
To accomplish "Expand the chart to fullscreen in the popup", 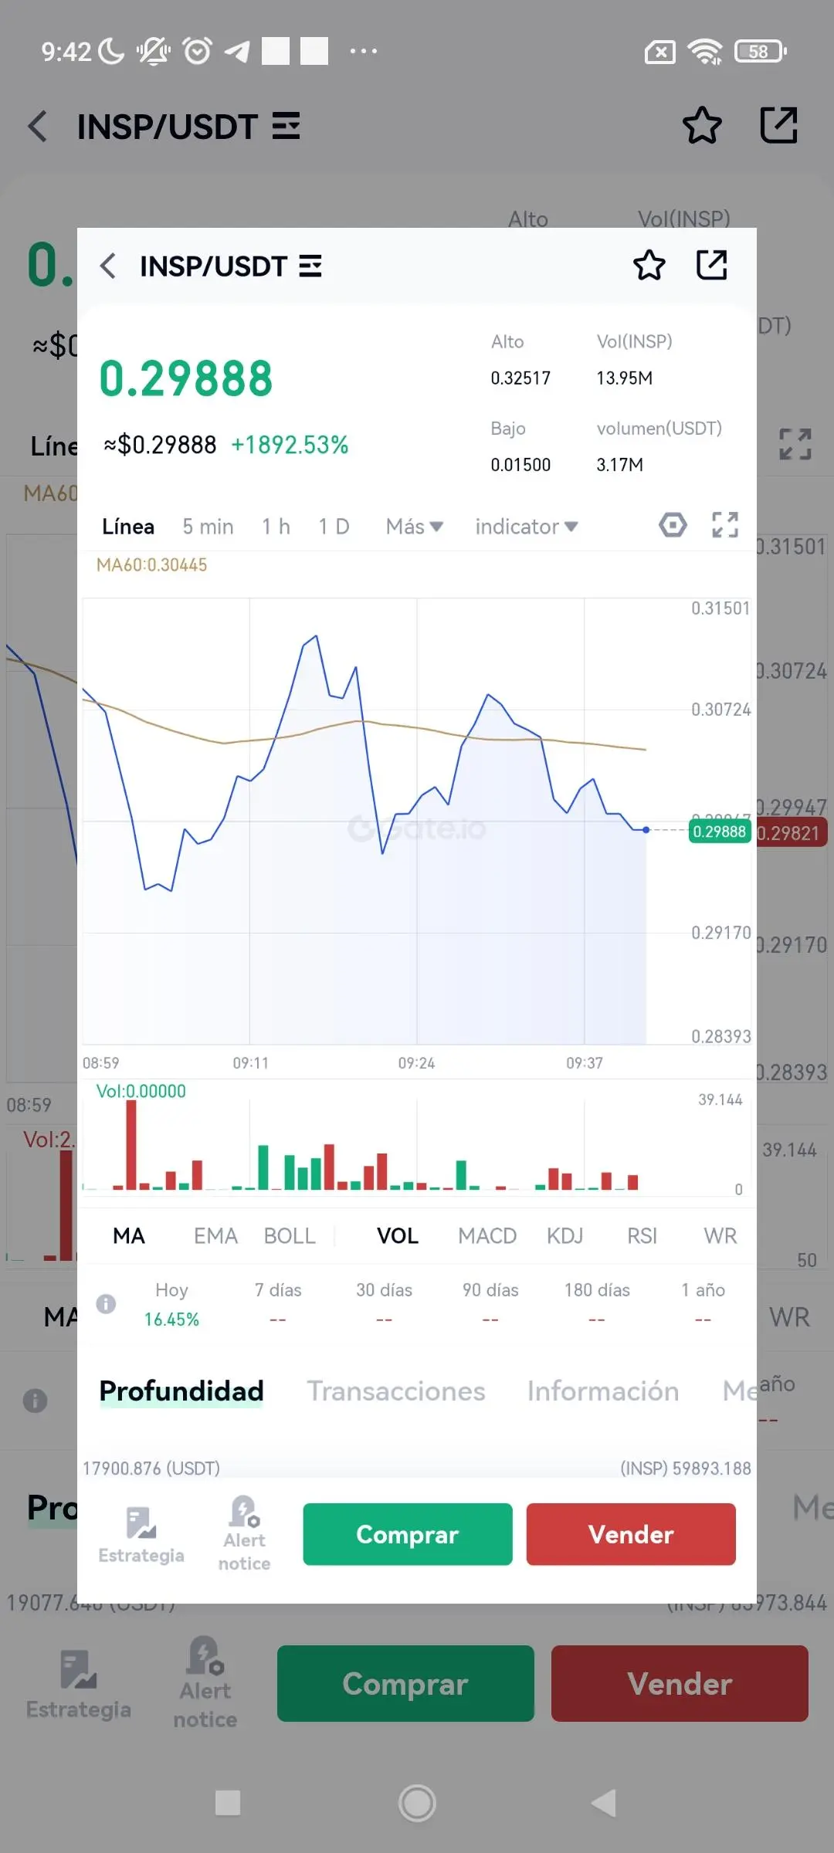I will (x=724, y=525).
